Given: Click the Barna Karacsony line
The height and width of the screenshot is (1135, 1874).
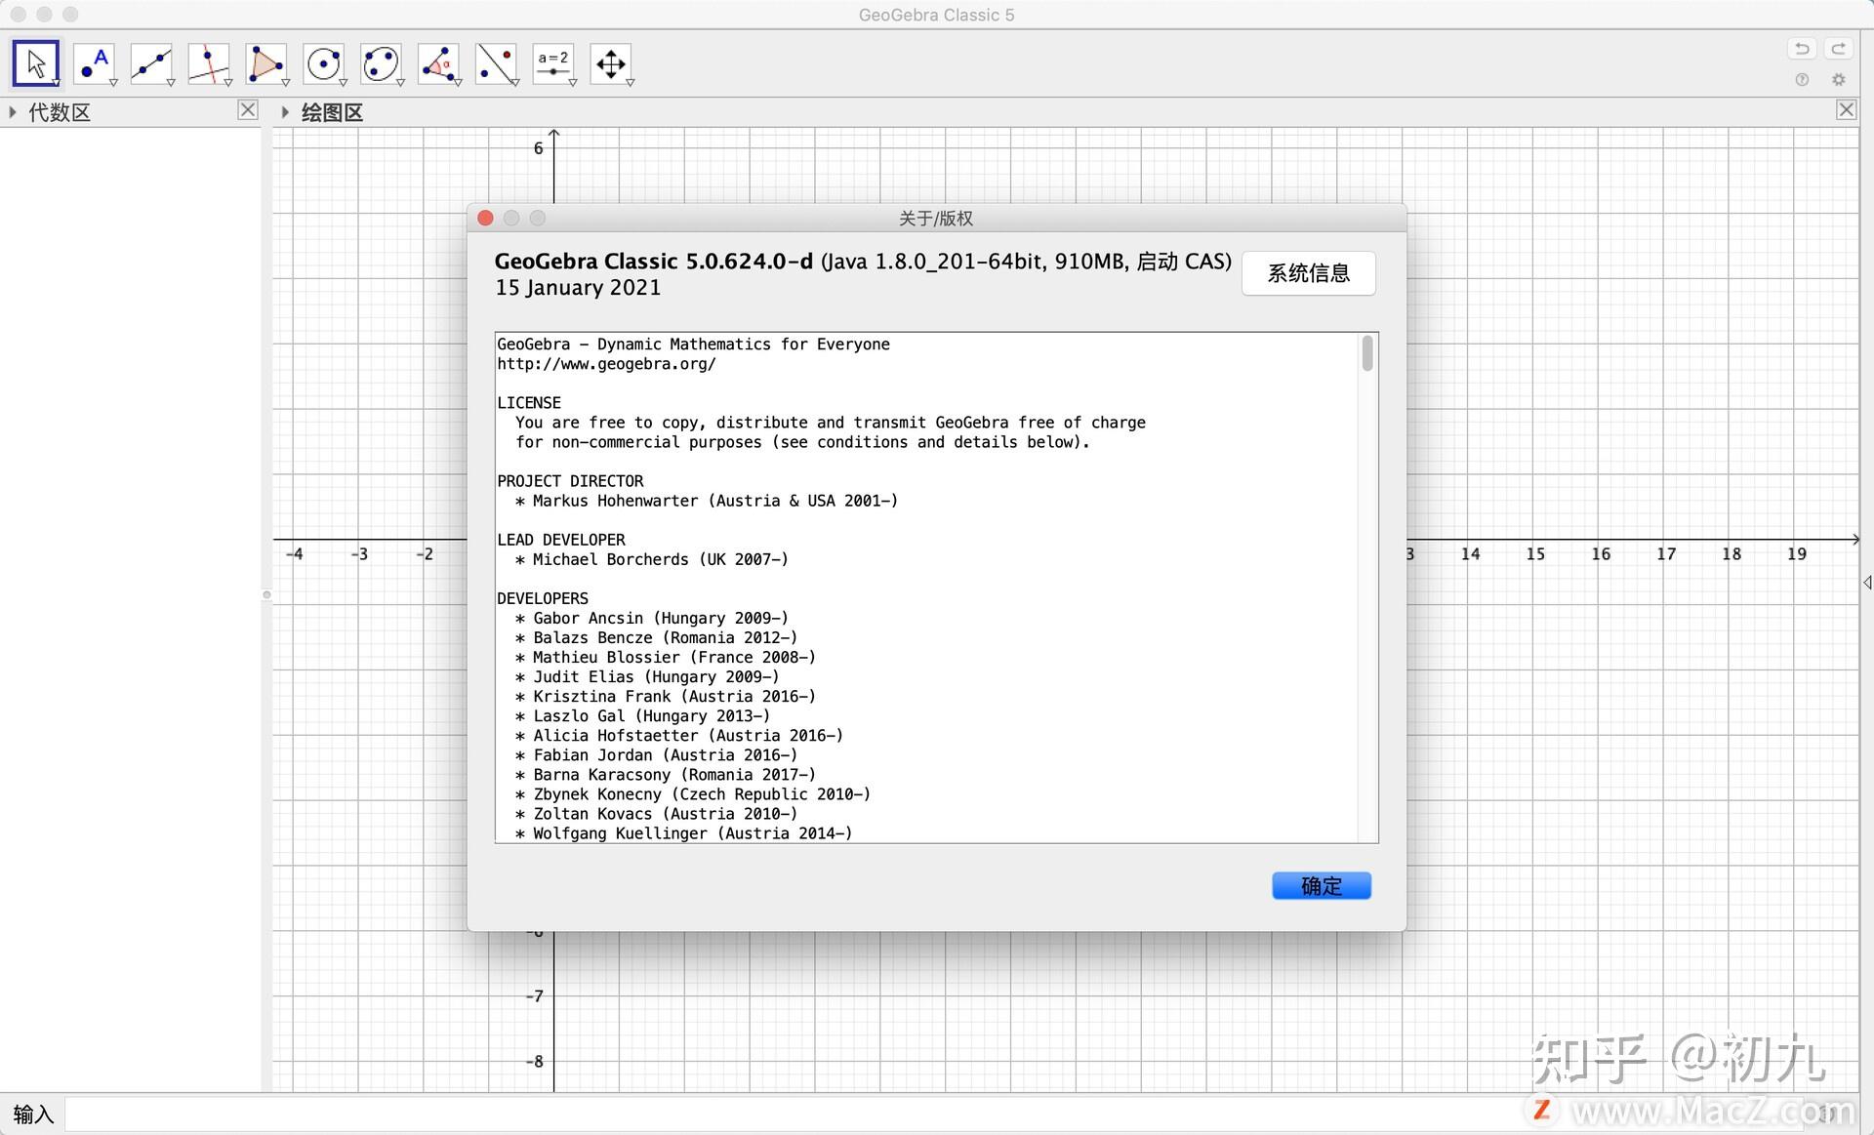Looking at the screenshot, I should [666, 774].
